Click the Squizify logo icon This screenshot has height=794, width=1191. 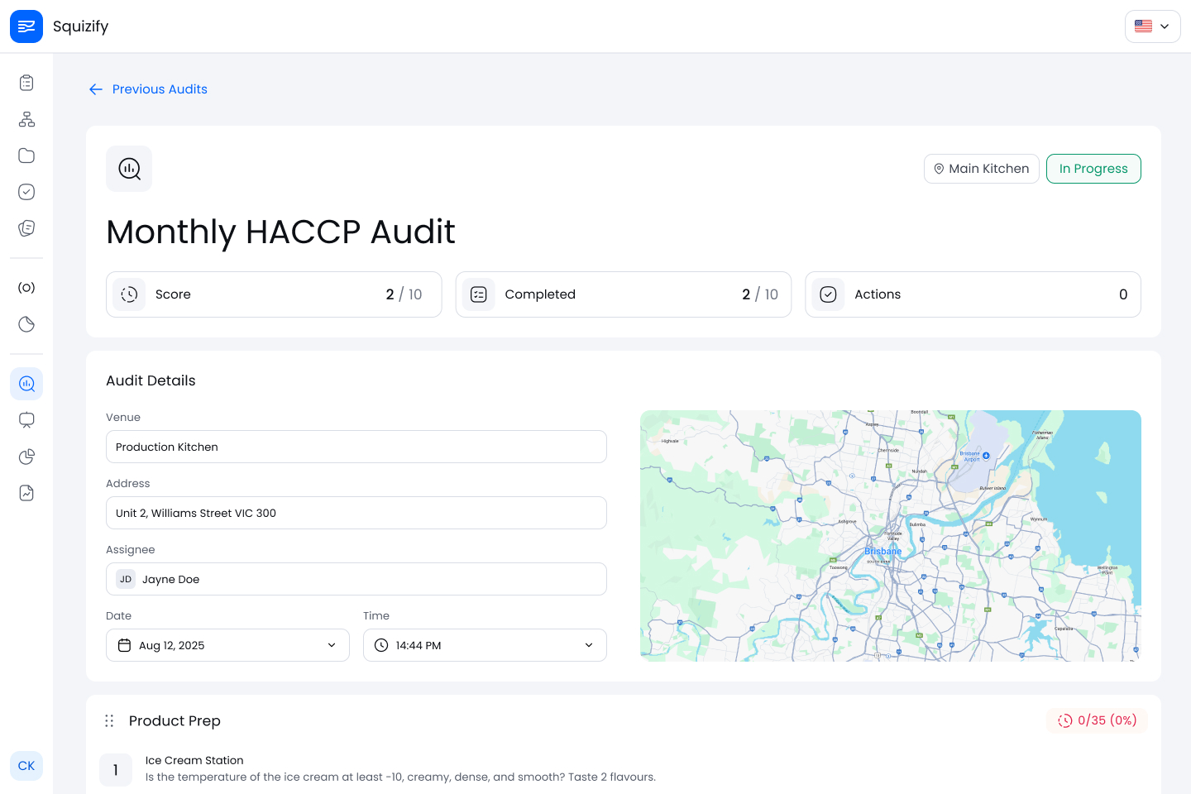coord(26,26)
